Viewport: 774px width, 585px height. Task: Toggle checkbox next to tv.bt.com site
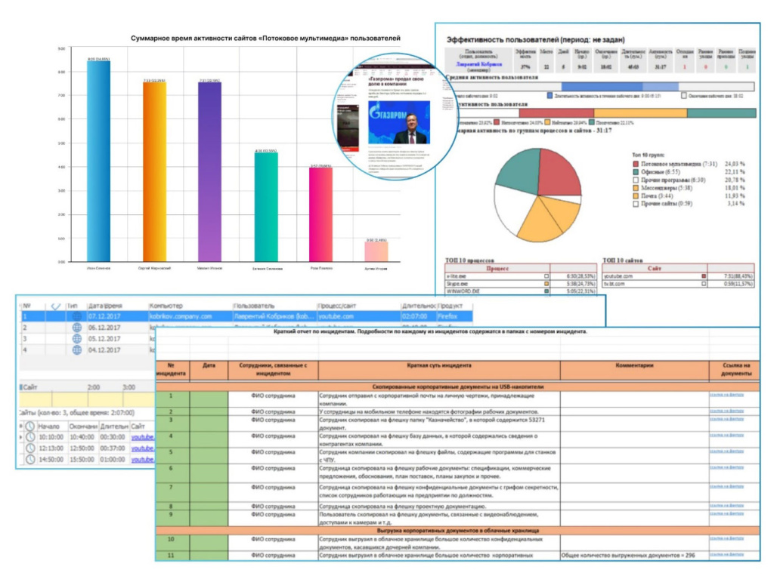(x=704, y=283)
